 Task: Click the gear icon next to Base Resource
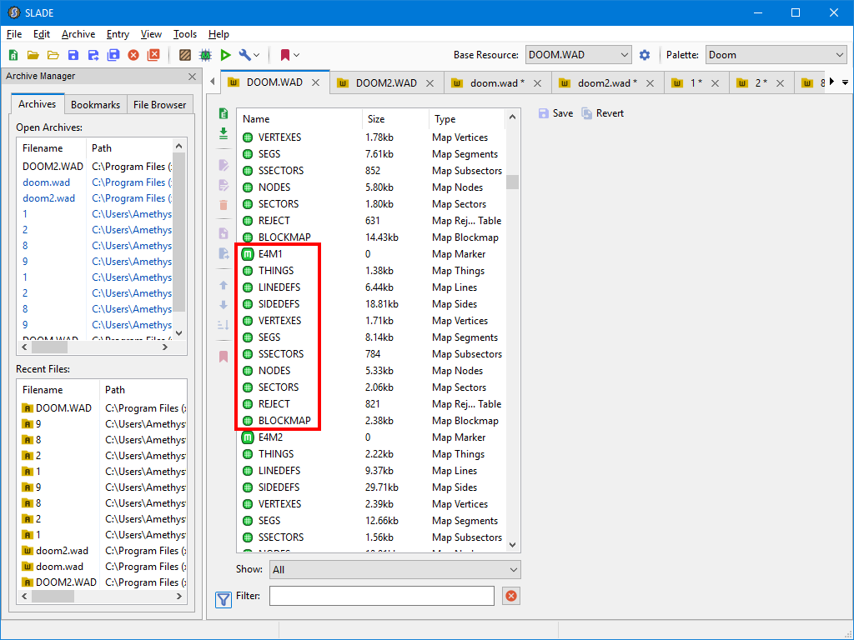coord(645,55)
